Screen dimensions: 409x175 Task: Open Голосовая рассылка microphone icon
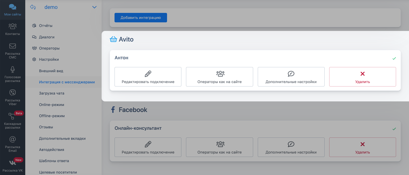[x=12, y=69]
